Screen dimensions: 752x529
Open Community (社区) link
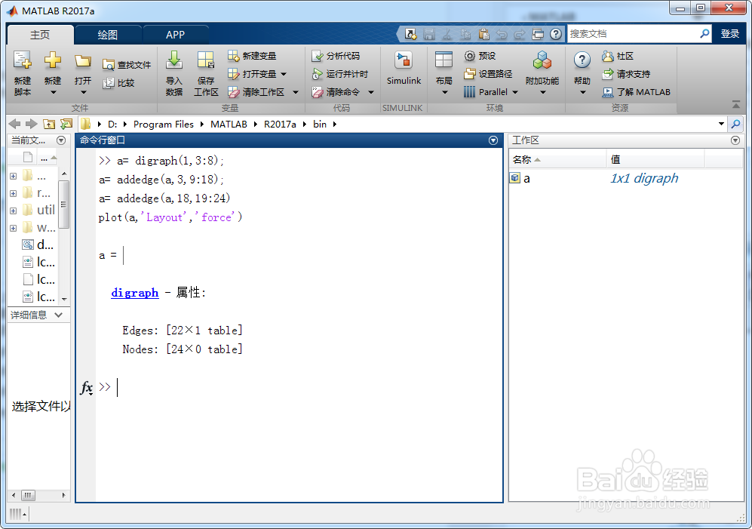(618, 56)
